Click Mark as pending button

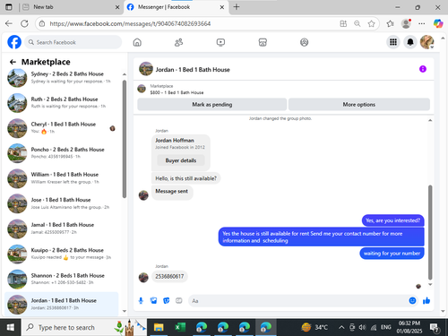[x=212, y=105]
